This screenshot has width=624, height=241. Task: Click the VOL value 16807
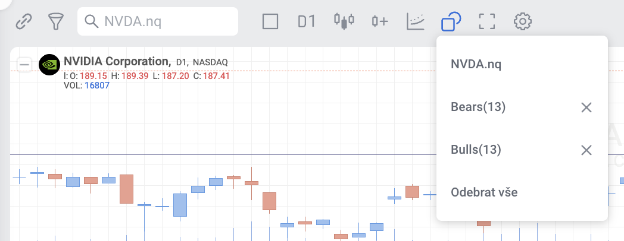pos(97,85)
